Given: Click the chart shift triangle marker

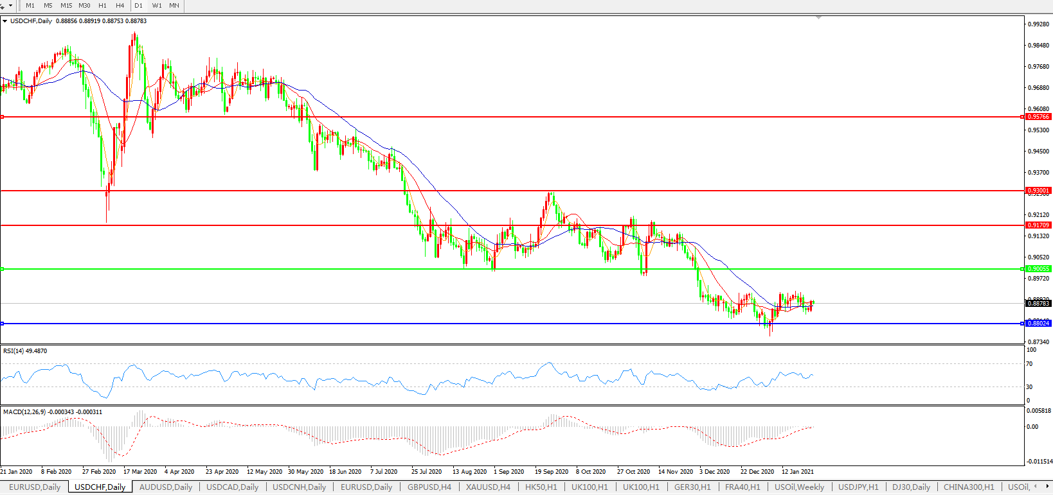Looking at the screenshot, I should click(x=818, y=18).
